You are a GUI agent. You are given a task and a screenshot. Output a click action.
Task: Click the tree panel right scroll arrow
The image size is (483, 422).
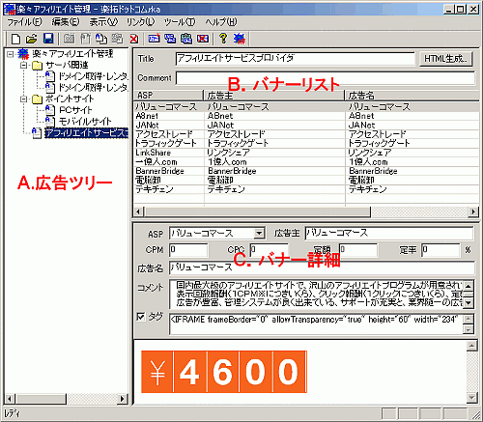(122, 399)
